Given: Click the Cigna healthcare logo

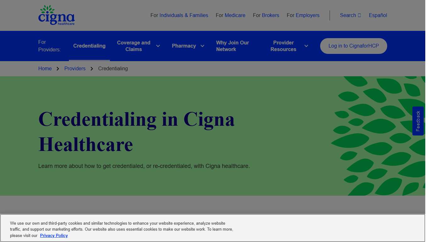Looking at the screenshot, I should click(x=57, y=15).
